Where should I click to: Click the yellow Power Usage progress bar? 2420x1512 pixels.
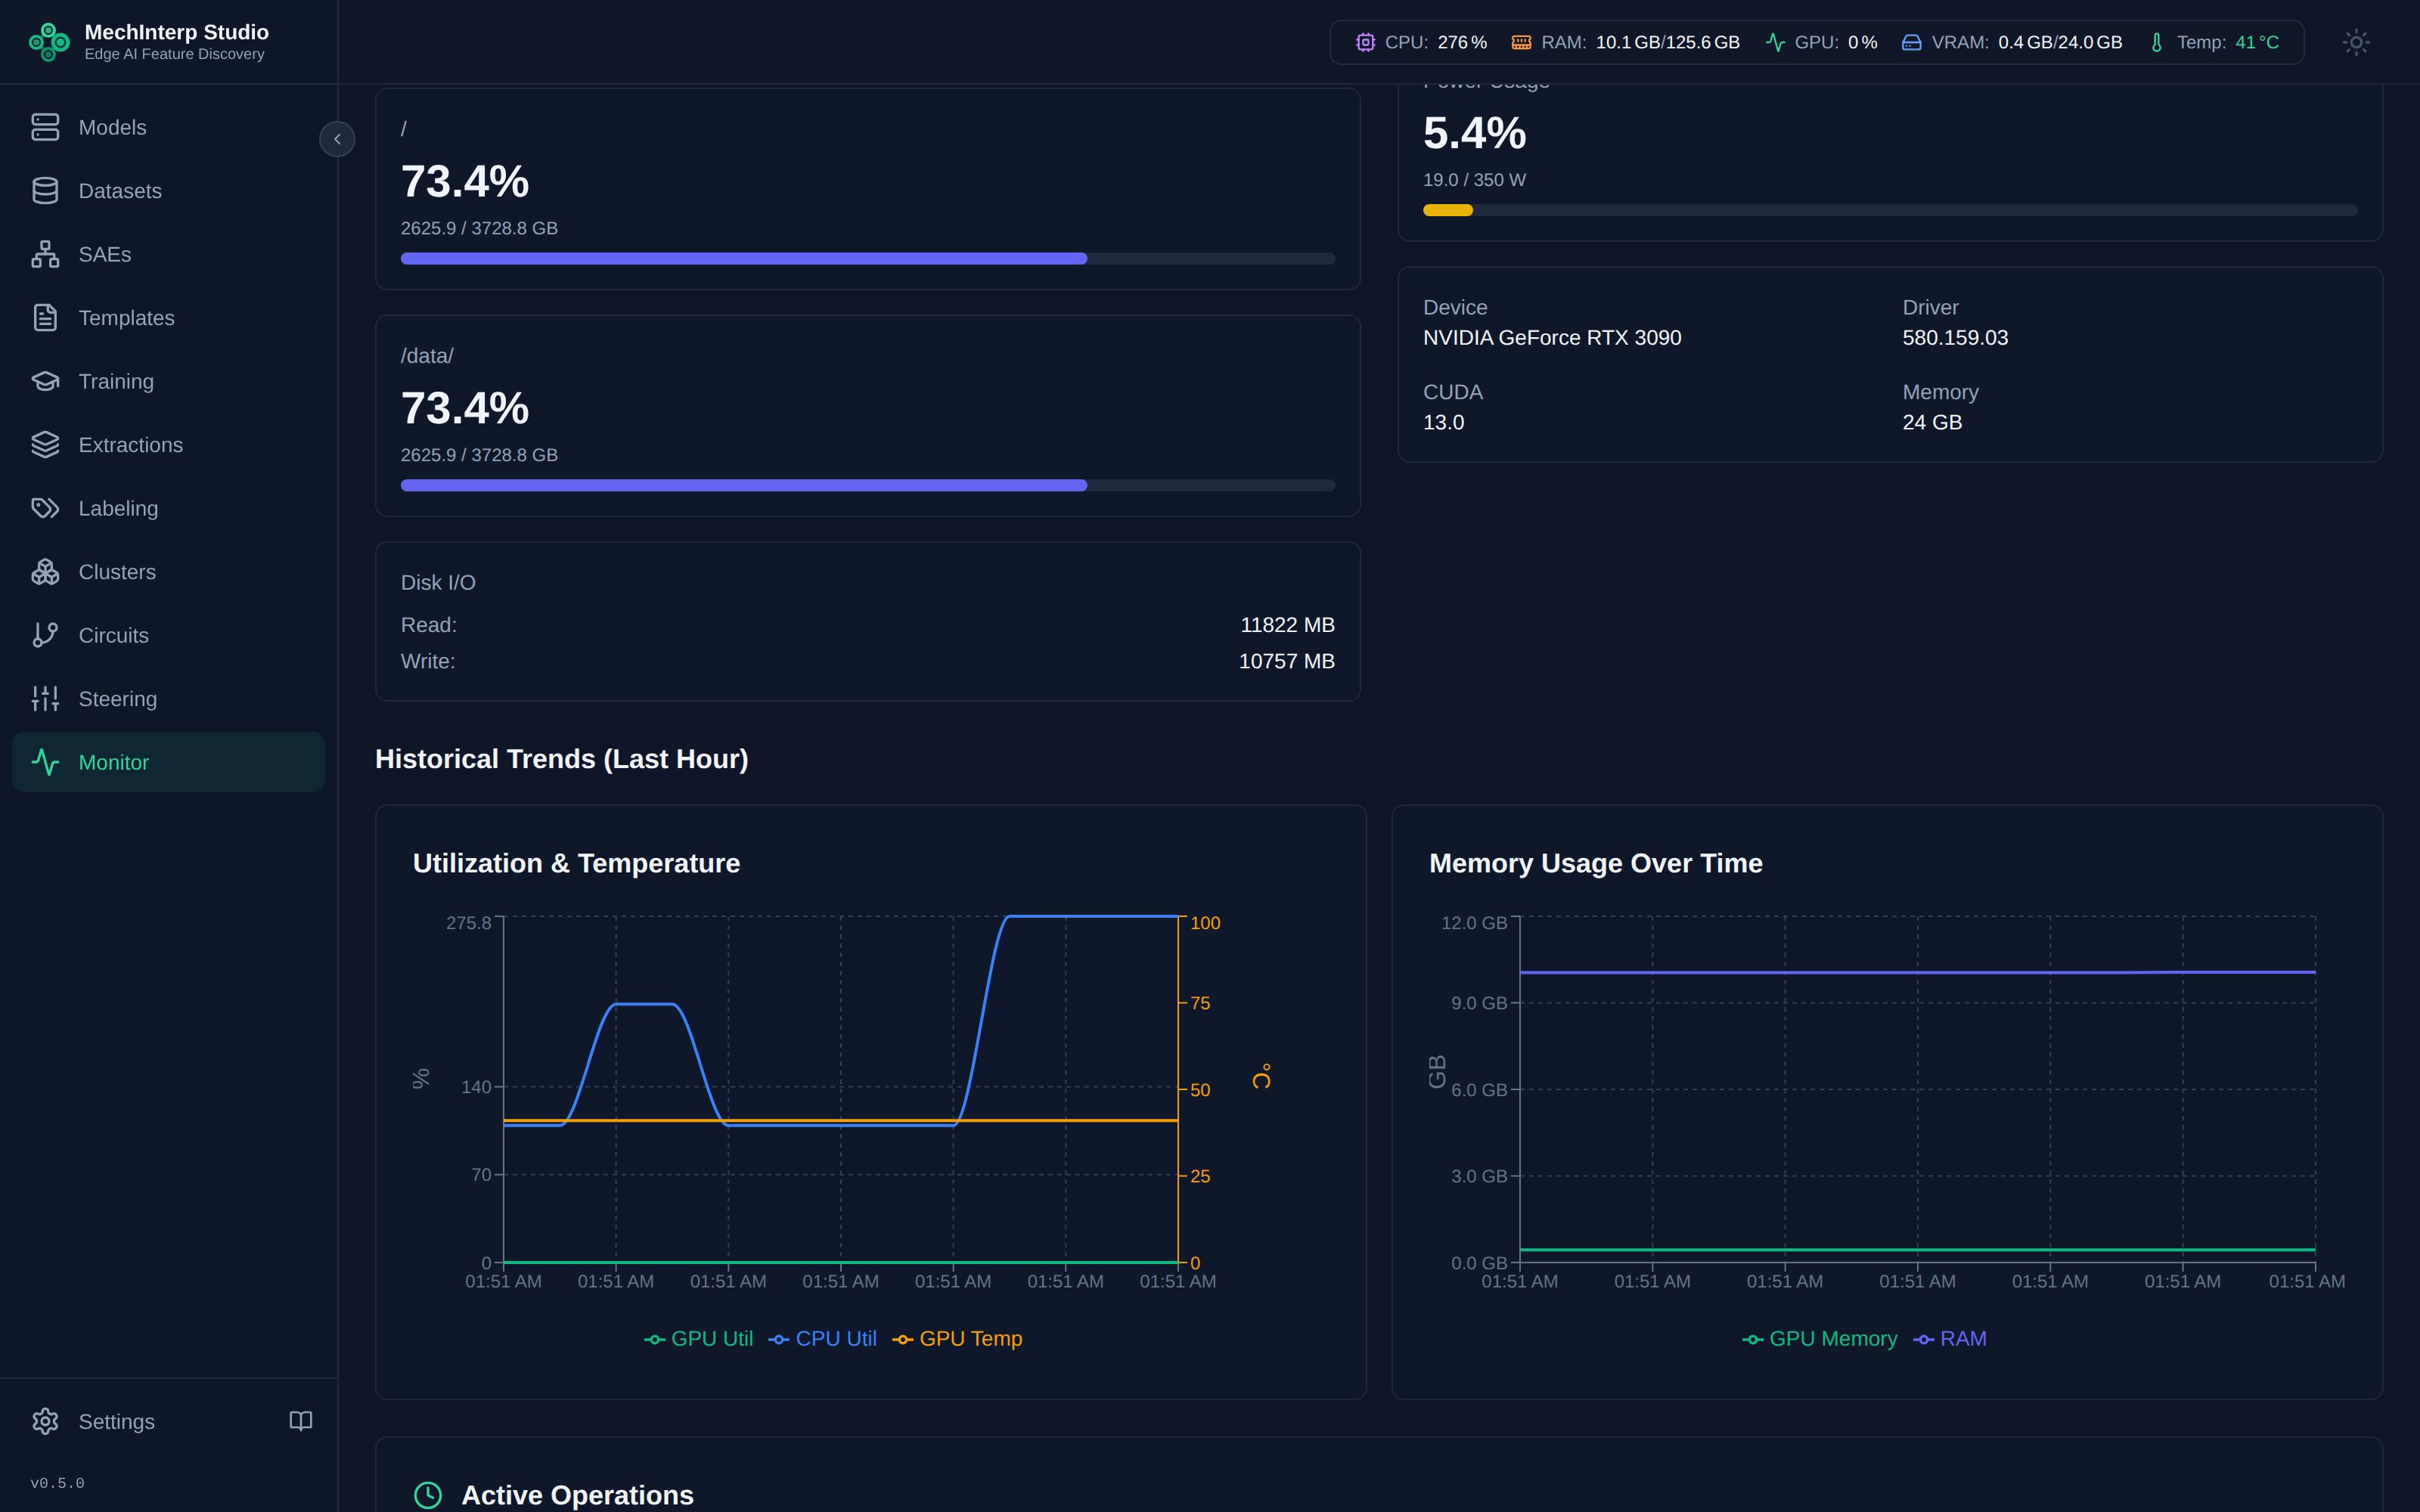point(1890,210)
